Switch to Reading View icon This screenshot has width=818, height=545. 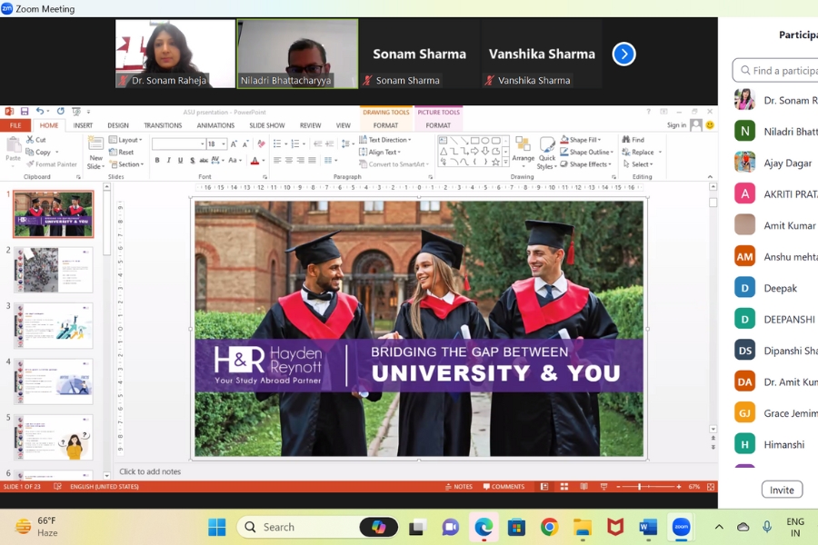pyautogui.click(x=584, y=487)
